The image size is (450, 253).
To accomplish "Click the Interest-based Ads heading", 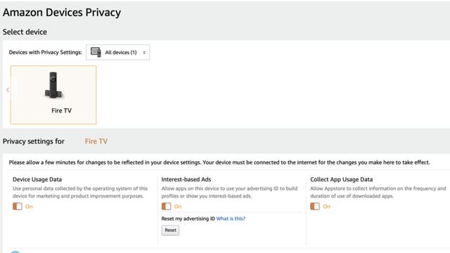I will click(186, 180).
